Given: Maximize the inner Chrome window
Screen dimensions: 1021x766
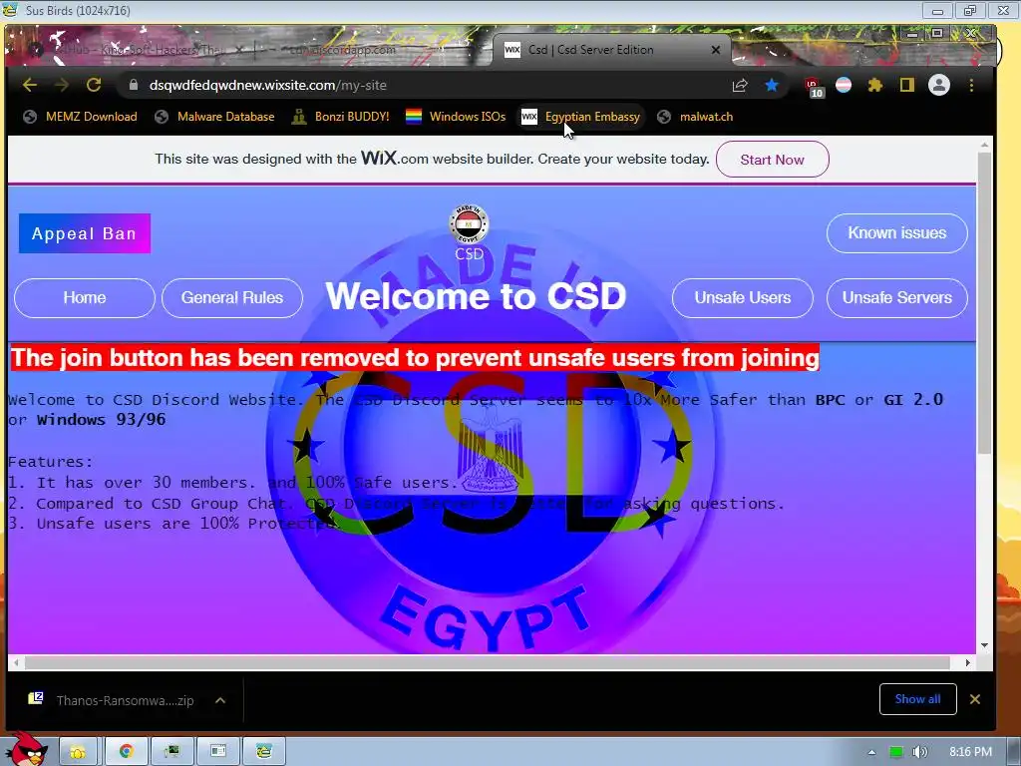Looking at the screenshot, I should (937, 33).
